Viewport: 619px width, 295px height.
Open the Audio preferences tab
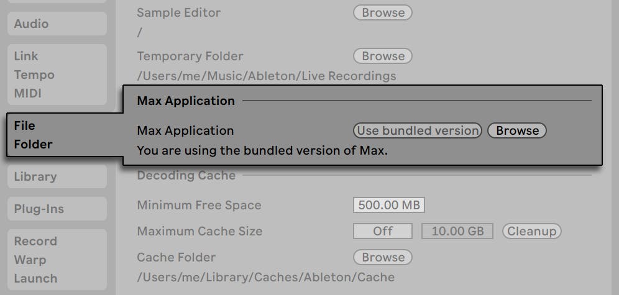pos(57,24)
